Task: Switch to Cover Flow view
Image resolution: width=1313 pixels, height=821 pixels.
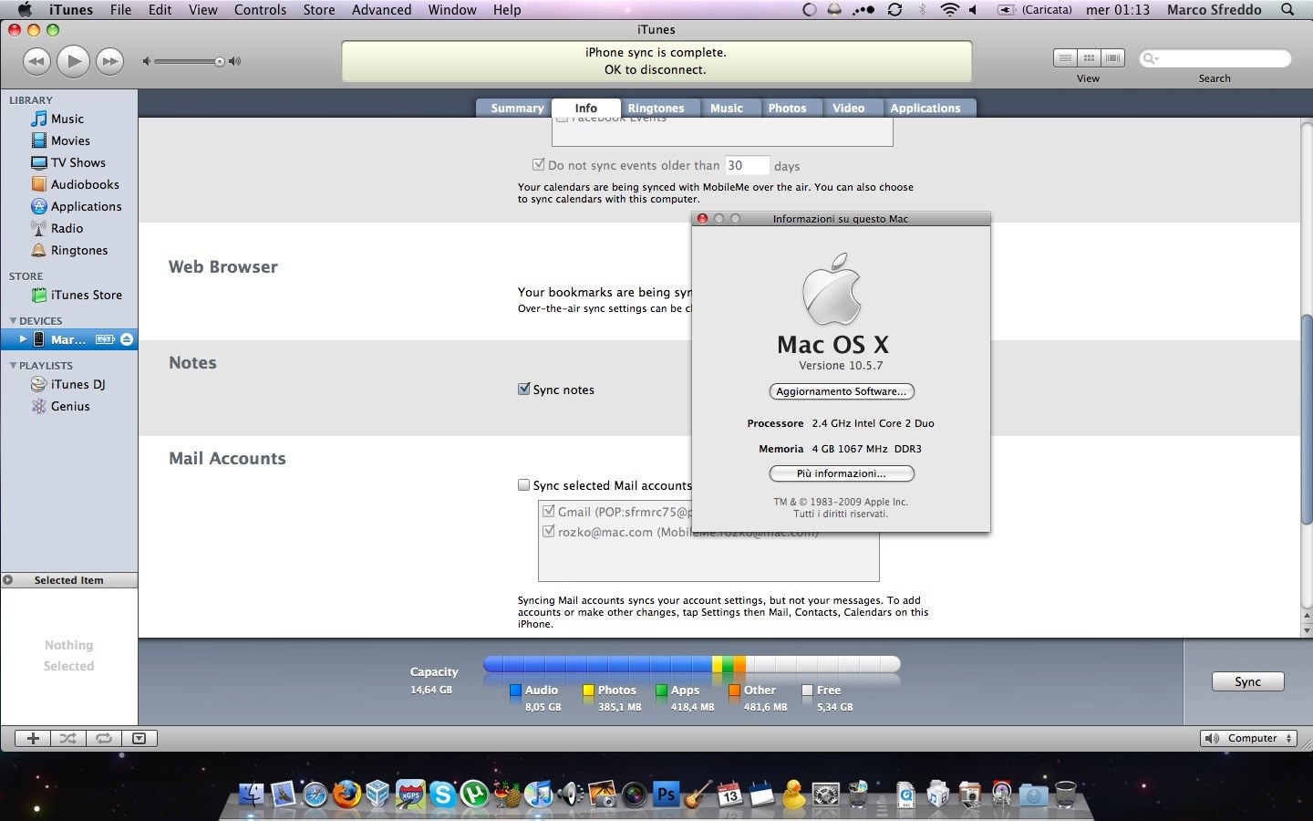Action: point(1112,58)
